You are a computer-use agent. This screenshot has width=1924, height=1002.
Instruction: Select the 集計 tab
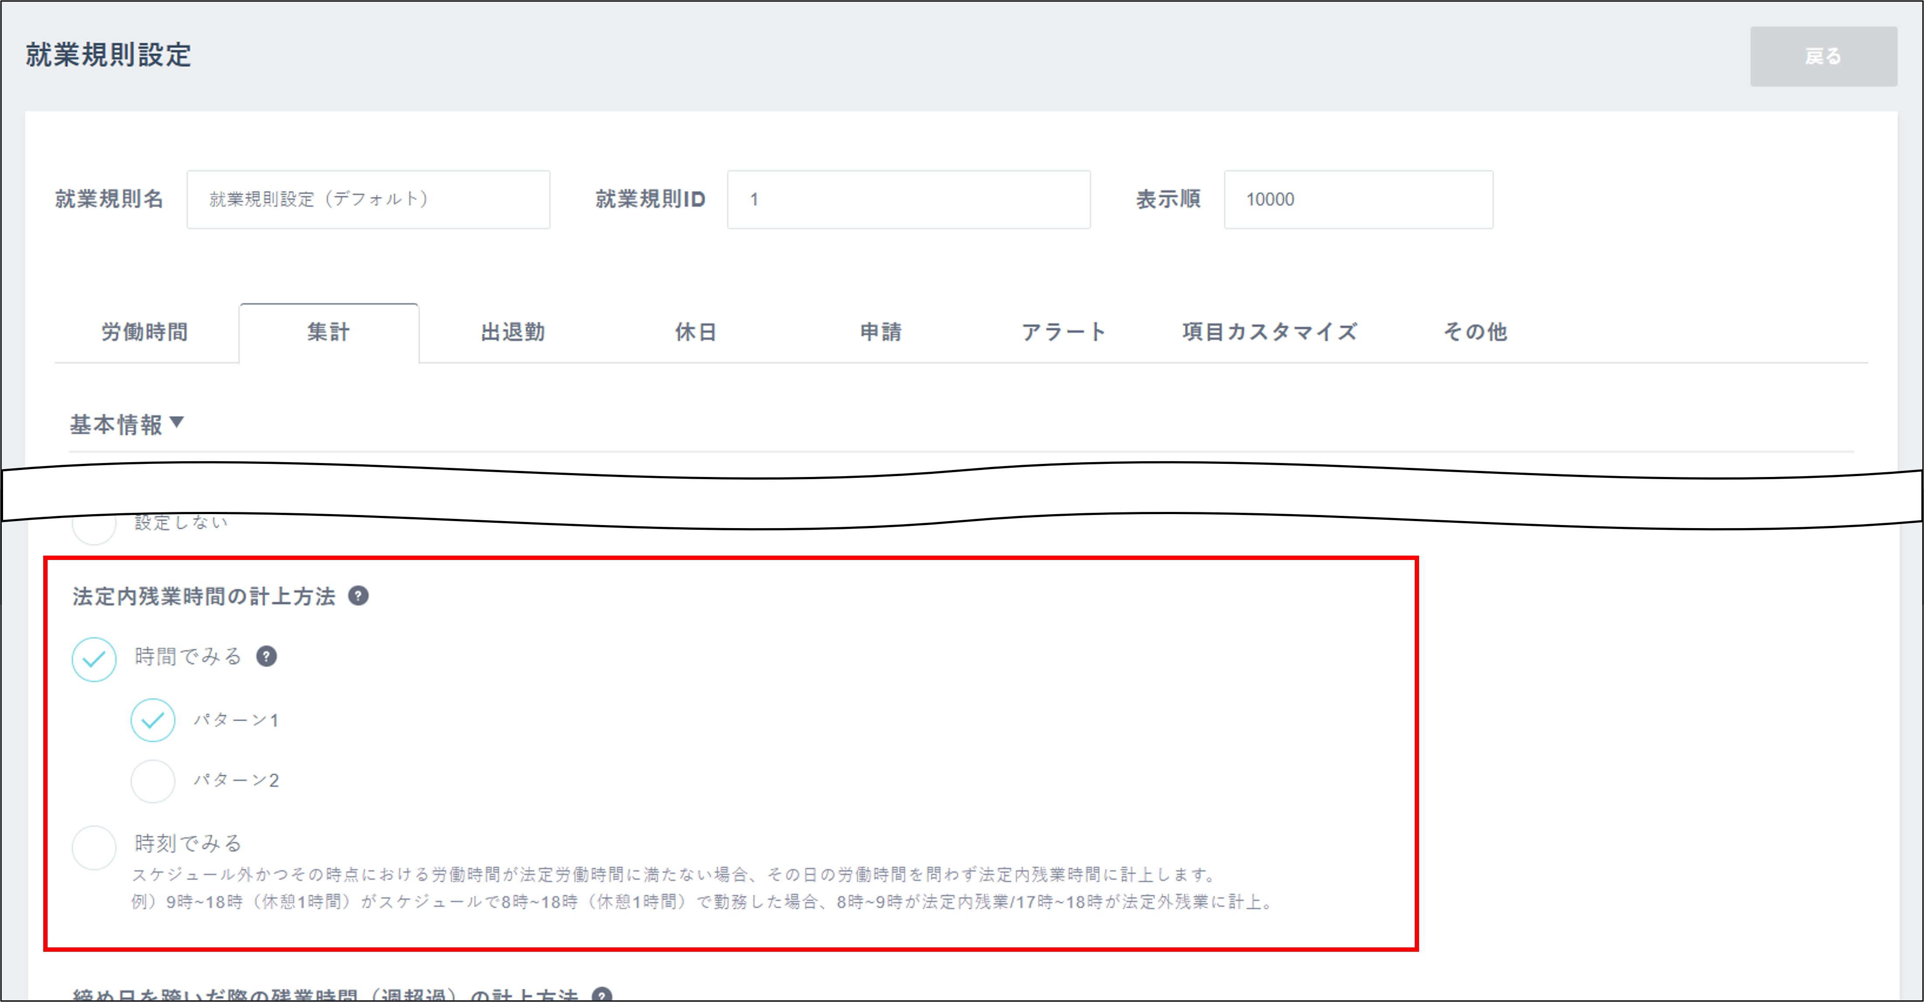328,333
